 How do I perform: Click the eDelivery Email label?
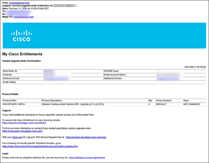(x=11, y=78)
